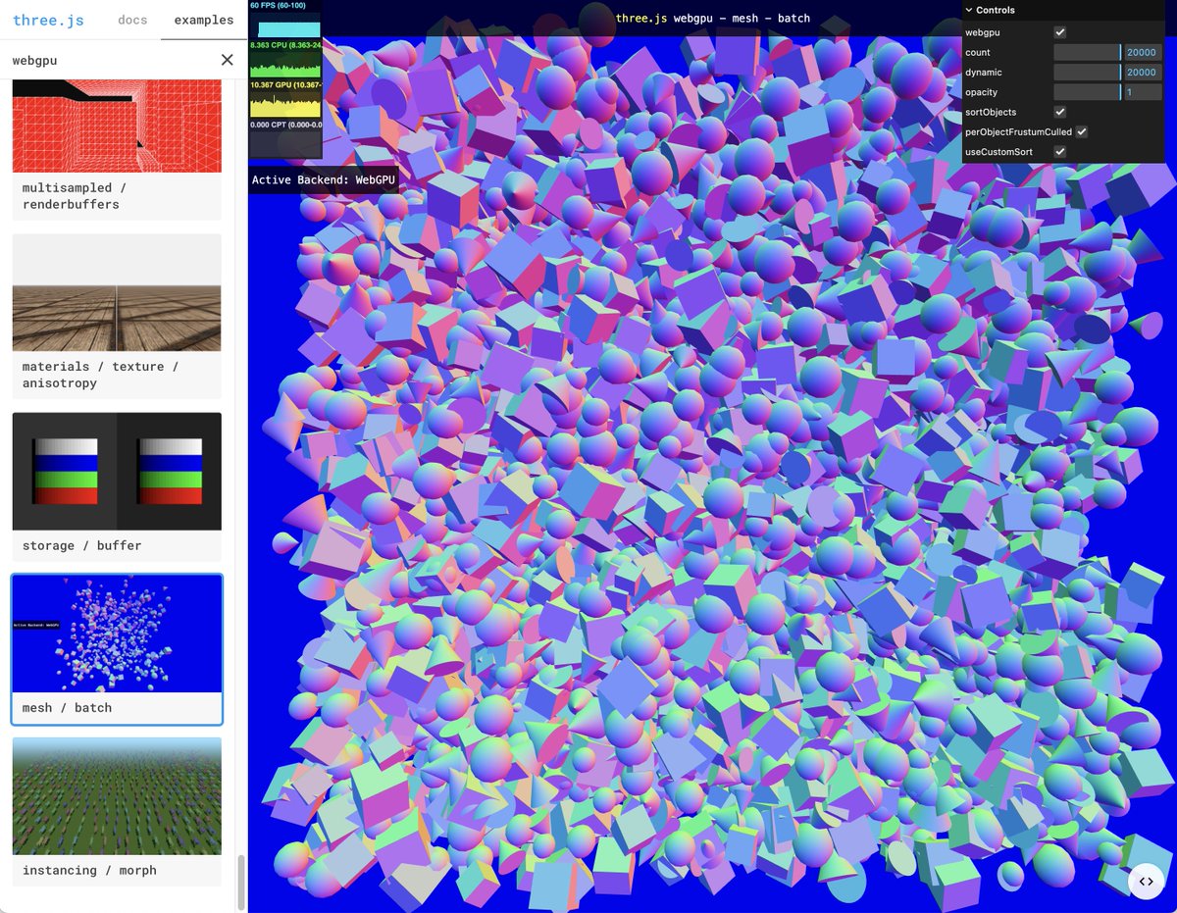Click the "materials / texture / anisotropy" label
Screen dimensions: 1177x913
(101, 375)
